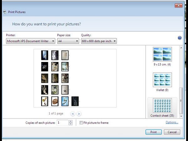Screen dimensions: 188x141
Task: Decrease copies with the down stepper arrow
Action: pyautogui.click(x=70, y=124)
